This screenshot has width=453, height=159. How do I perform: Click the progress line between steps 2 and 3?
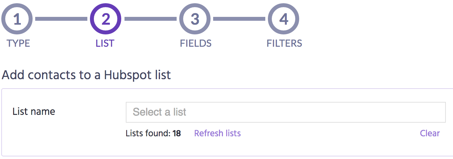tap(150, 19)
